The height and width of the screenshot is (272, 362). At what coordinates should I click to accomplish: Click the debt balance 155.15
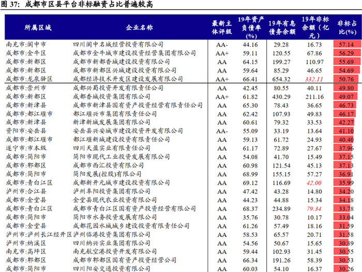[281, 174]
